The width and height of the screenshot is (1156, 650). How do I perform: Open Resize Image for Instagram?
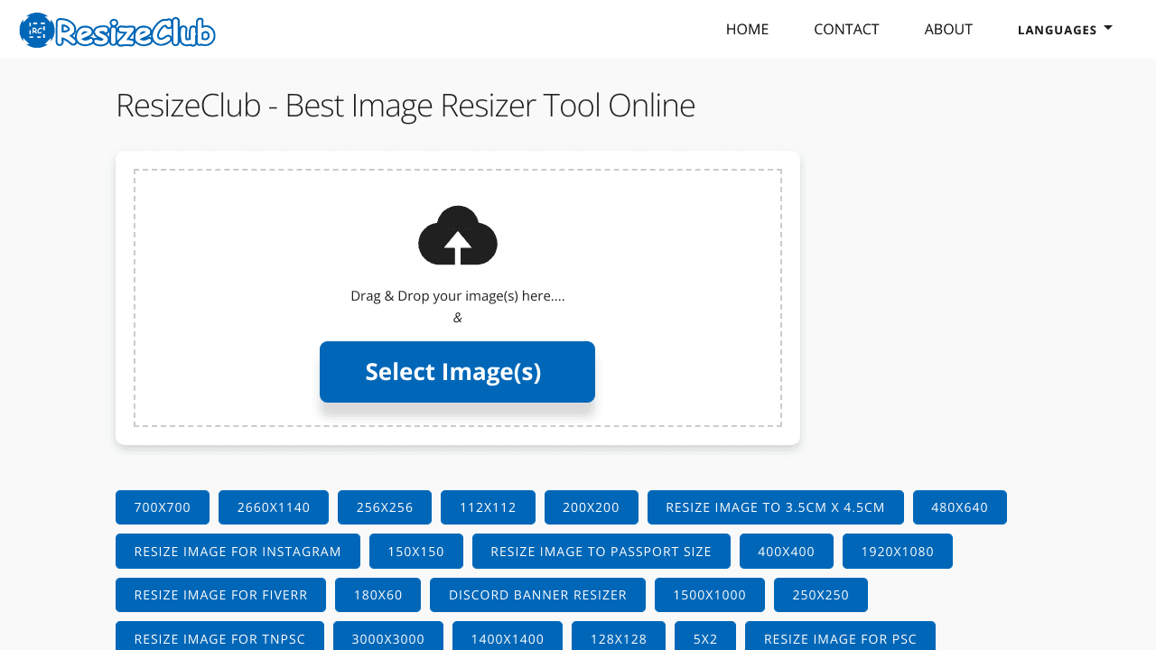[238, 552]
